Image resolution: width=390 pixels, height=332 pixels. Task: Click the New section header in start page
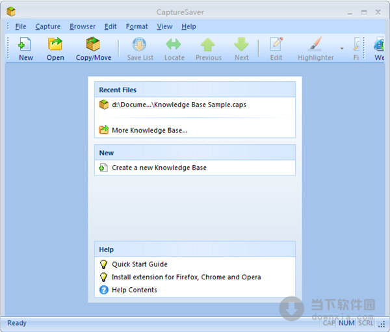click(195, 153)
